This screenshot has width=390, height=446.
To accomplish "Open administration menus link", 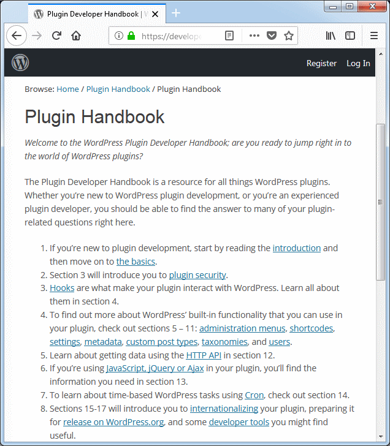I will [x=242, y=328].
